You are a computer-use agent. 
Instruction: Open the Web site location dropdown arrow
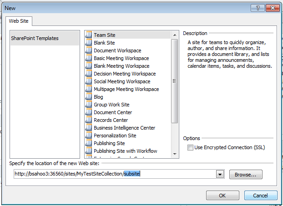pos(220,174)
